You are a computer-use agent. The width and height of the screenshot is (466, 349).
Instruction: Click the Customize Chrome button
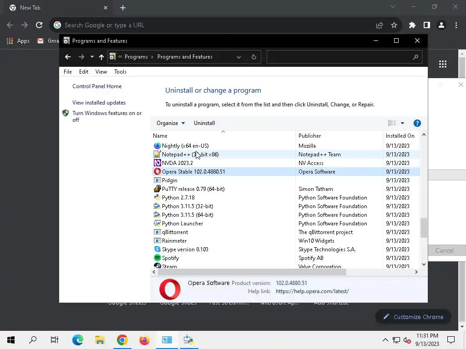coord(413,317)
